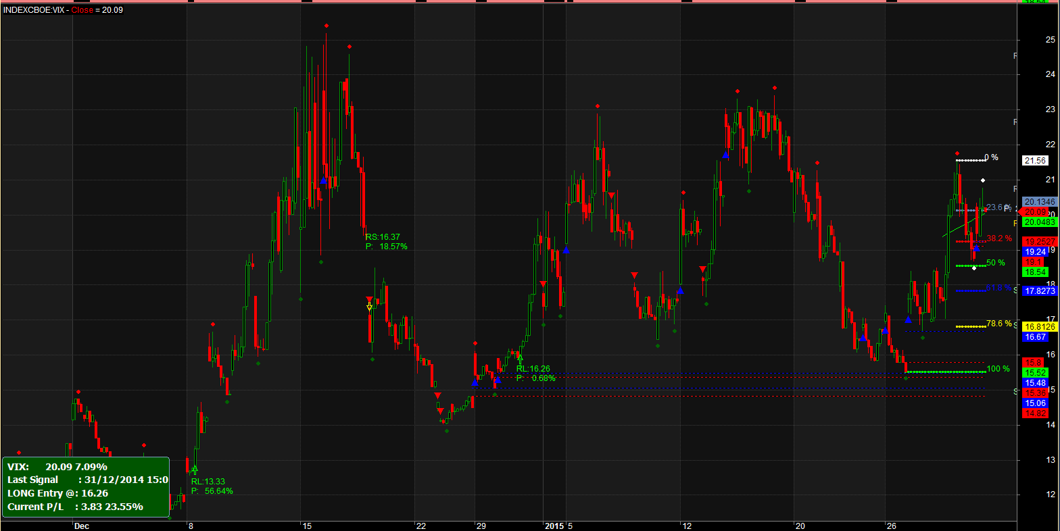
Task: Click the red 15.8 price label
Action: [x=1033, y=362]
